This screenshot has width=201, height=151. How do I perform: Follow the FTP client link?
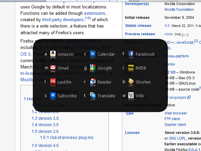(x=172, y=119)
